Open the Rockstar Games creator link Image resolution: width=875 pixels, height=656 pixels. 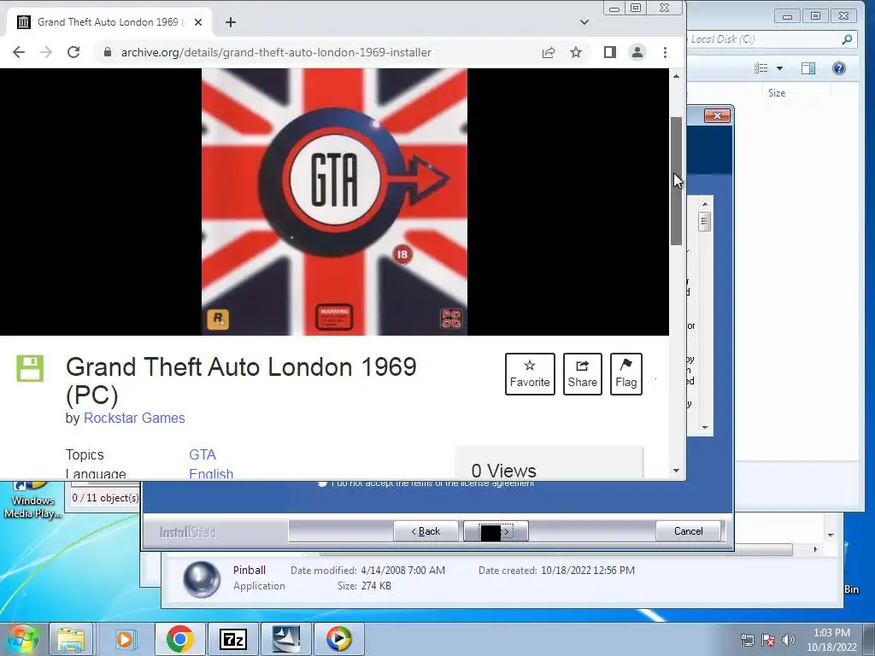[134, 418]
